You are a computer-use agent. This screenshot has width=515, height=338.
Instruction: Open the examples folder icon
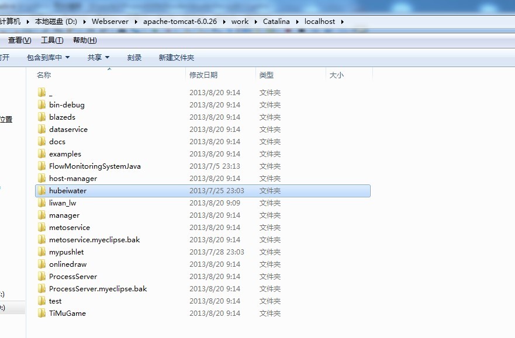42,154
